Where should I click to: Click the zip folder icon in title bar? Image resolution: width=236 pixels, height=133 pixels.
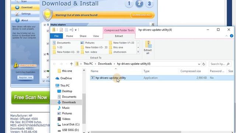pyautogui.click(x=54, y=30)
